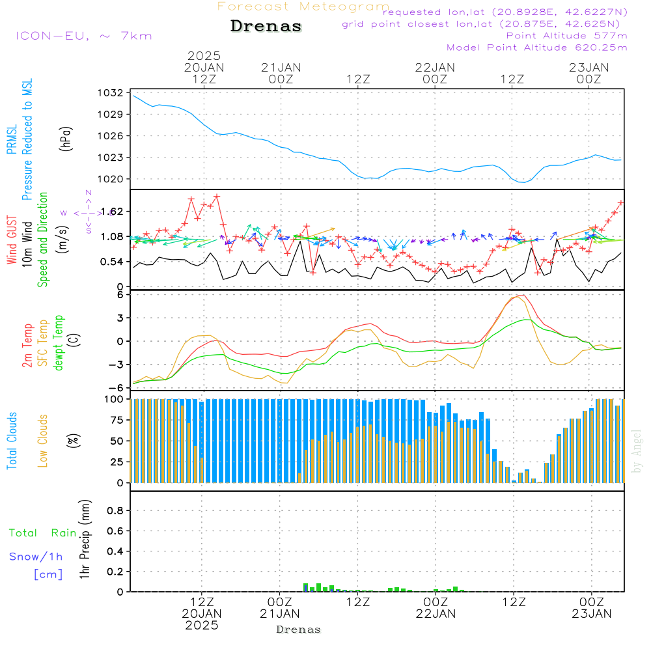Click the 'Forecast Meteogram' heading text
The width and height of the screenshot is (651, 651).
click(303, 7)
